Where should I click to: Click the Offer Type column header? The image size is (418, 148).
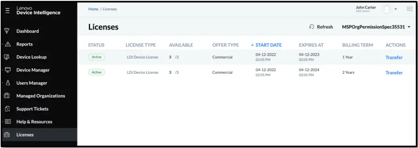[x=225, y=45]
